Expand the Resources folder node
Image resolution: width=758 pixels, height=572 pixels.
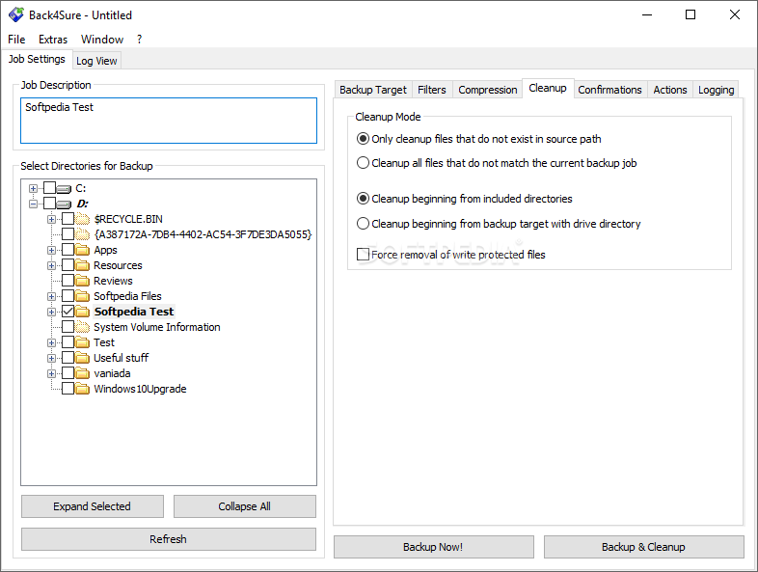click(x=51, y=266)
